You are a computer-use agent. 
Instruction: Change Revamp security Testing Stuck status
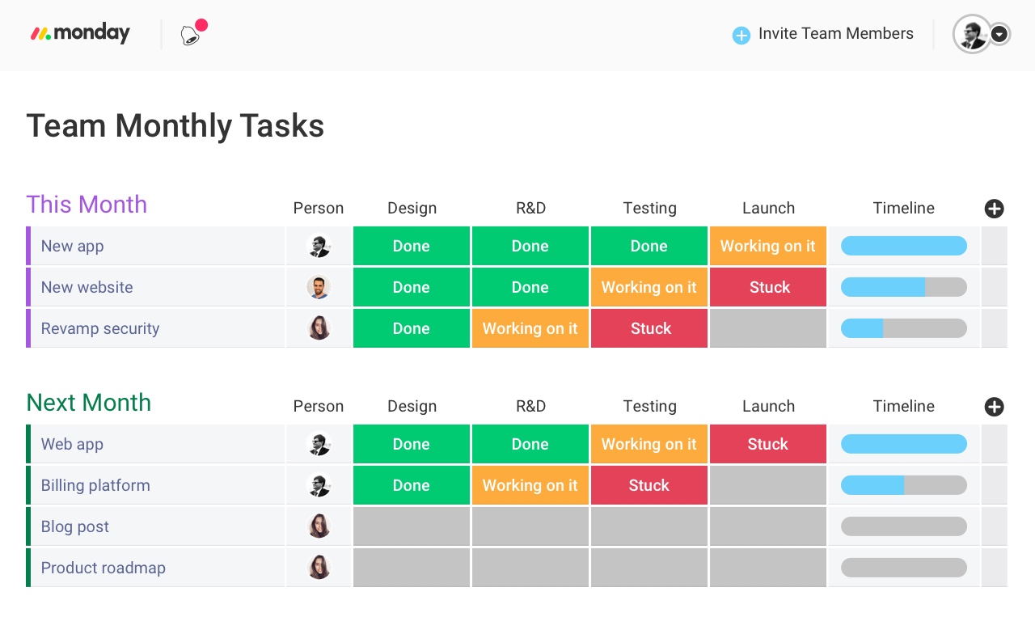tap(649, 328)
